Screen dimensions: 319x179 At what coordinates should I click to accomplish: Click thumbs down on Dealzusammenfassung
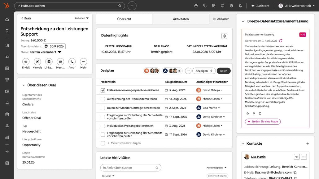click(x=254, y=113)
